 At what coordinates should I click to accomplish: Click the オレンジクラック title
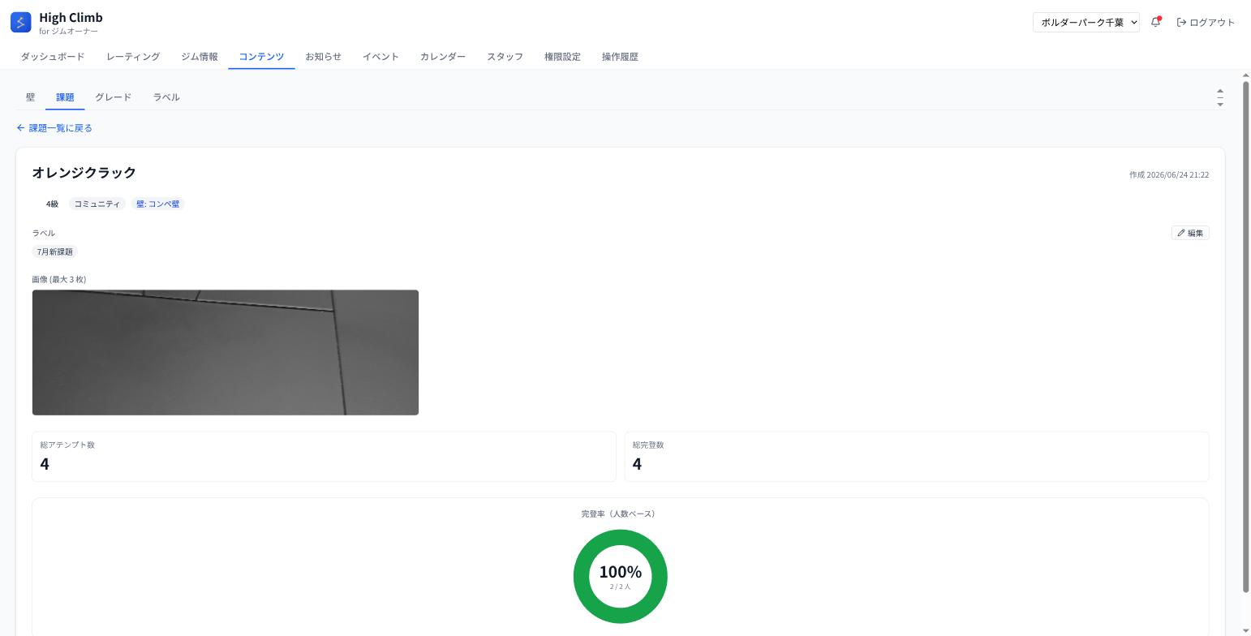pos(84,172)
